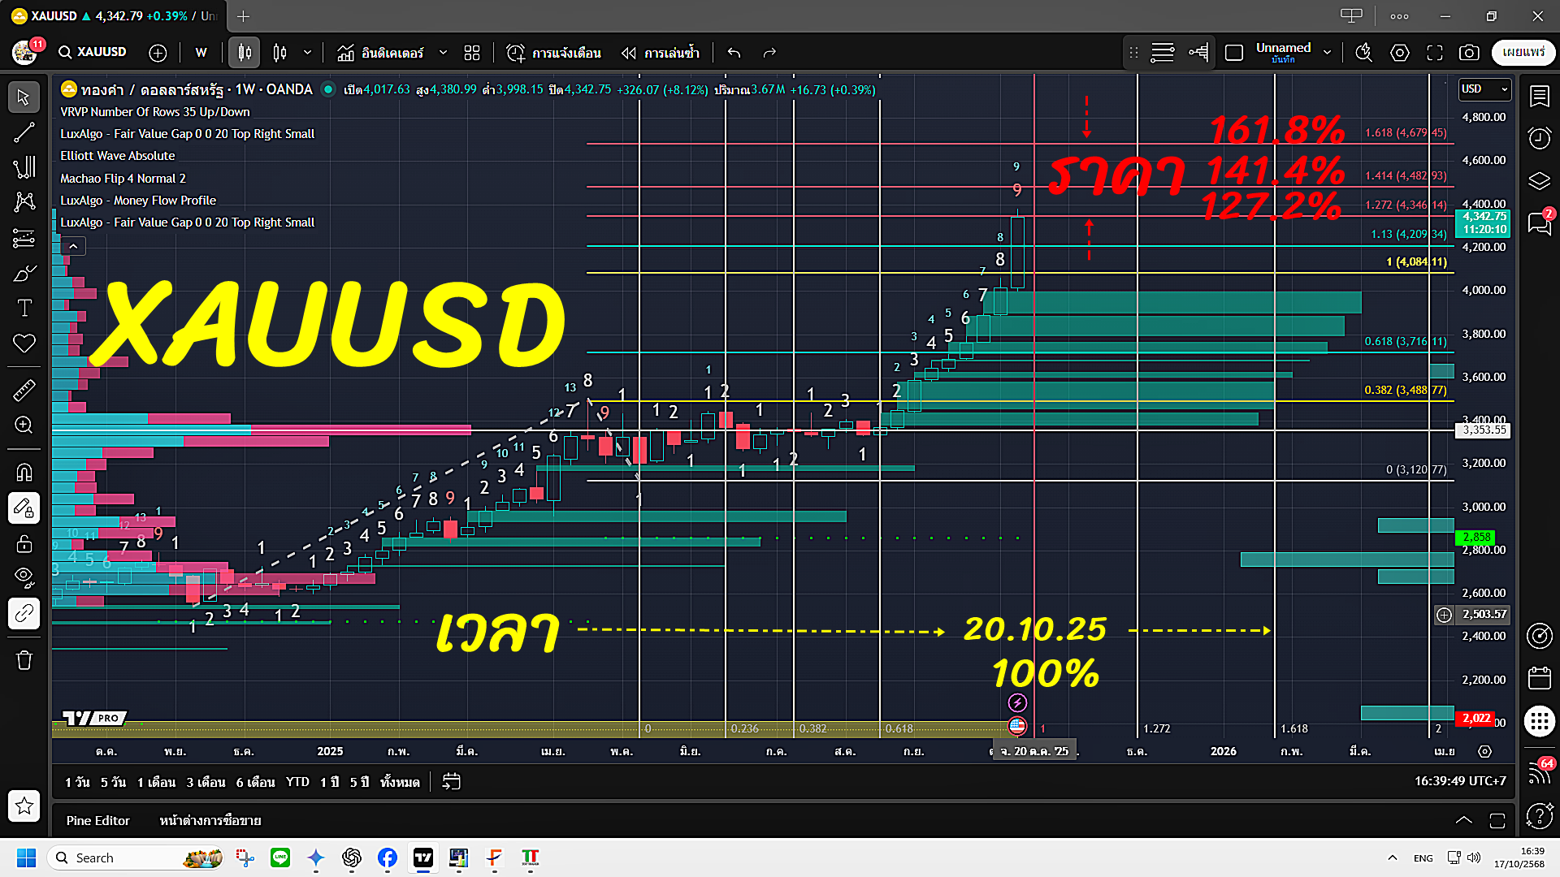1560x877 pixels.
Task: Collapse the indicator legend arrow
Action: pyautogui.click(x=73, y=246)
